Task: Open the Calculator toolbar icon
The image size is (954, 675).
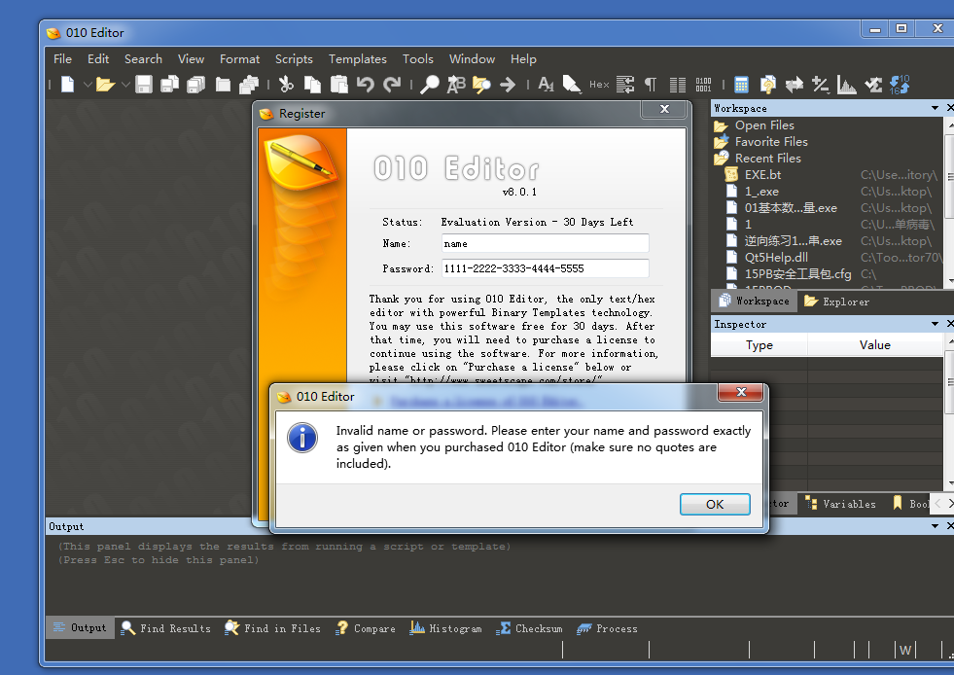Action: pos(741,85)
